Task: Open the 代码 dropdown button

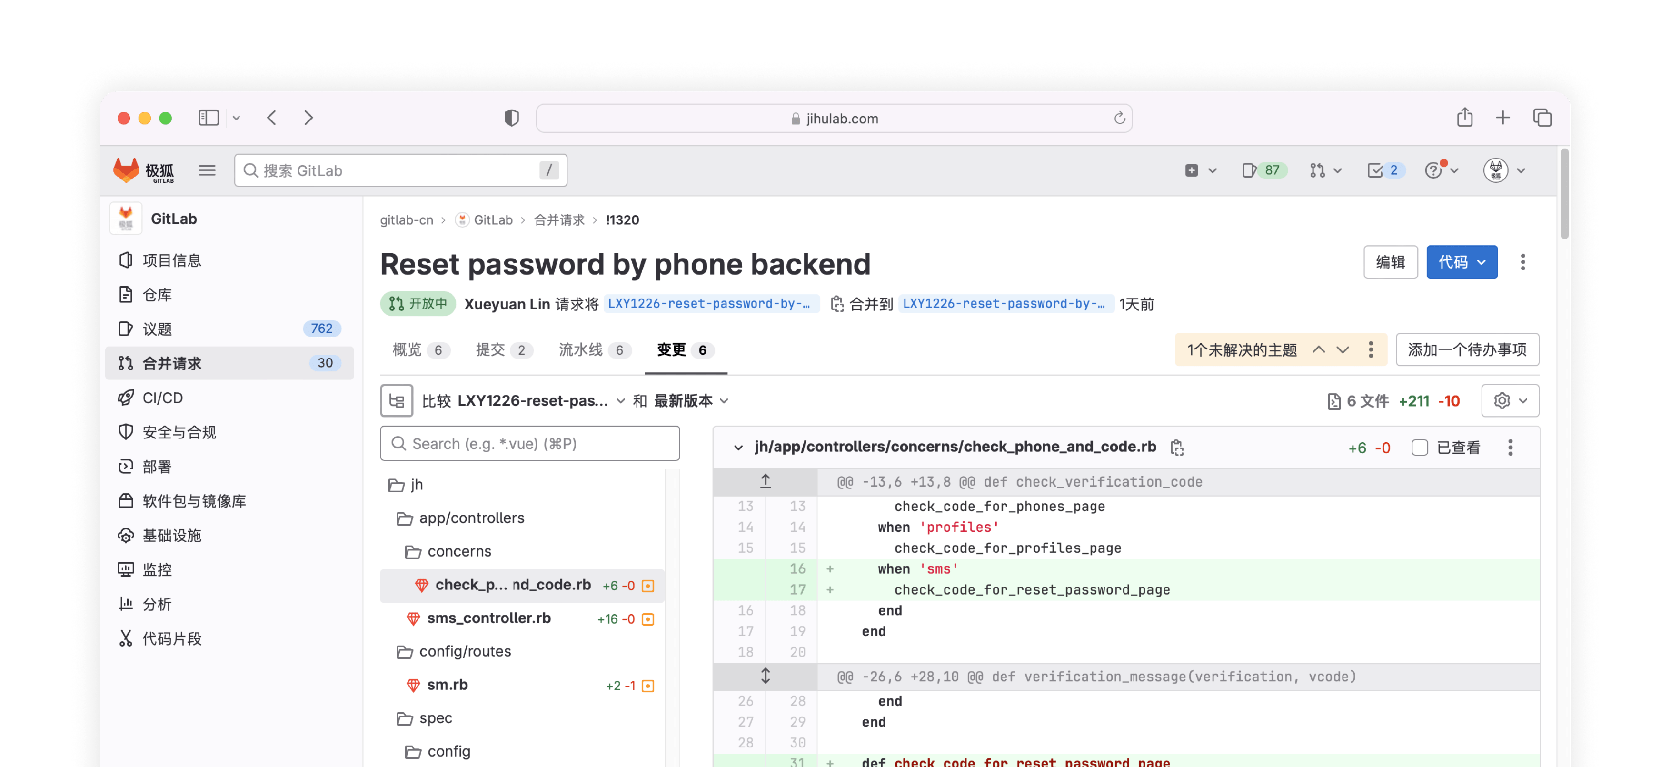Action: click(1462, 262)
